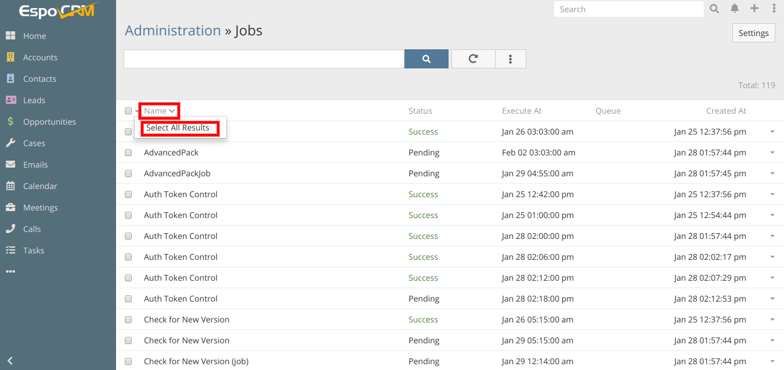Choose Select All Results menu option
This screenshot has height=370, width=784.
coord(178,128)
